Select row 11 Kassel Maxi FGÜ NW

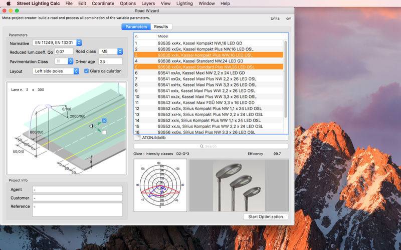[x=209, y=102]
